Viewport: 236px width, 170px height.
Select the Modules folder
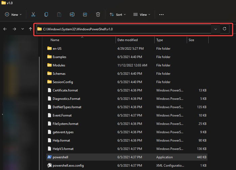point(127,65)
